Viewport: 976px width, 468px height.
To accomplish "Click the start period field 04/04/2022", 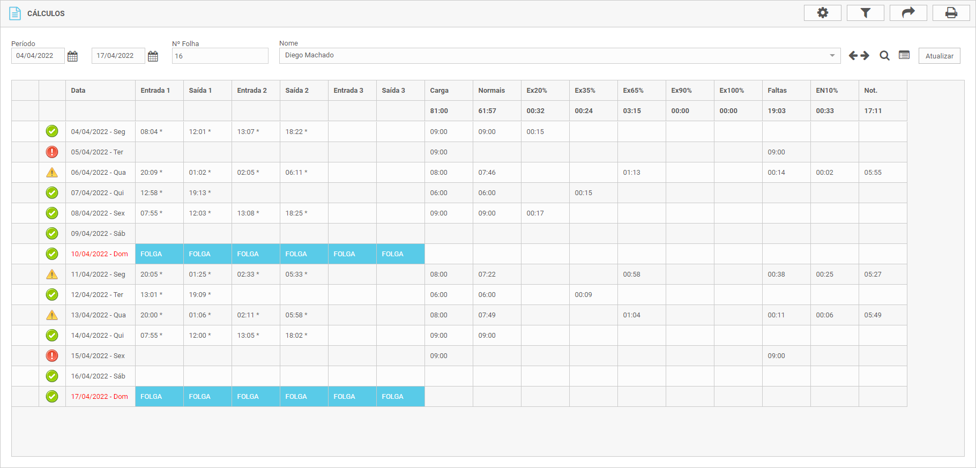I will [x=38, y=56].
